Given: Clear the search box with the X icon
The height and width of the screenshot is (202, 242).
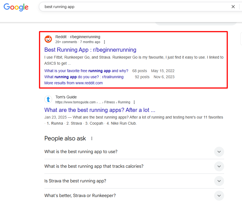Looking at the screenshot, I should point(233,7).
